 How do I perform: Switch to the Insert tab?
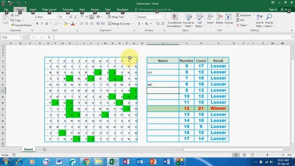click(33, 9)
